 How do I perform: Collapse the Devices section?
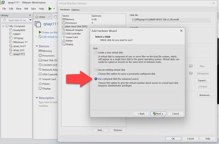coord(37,46)
